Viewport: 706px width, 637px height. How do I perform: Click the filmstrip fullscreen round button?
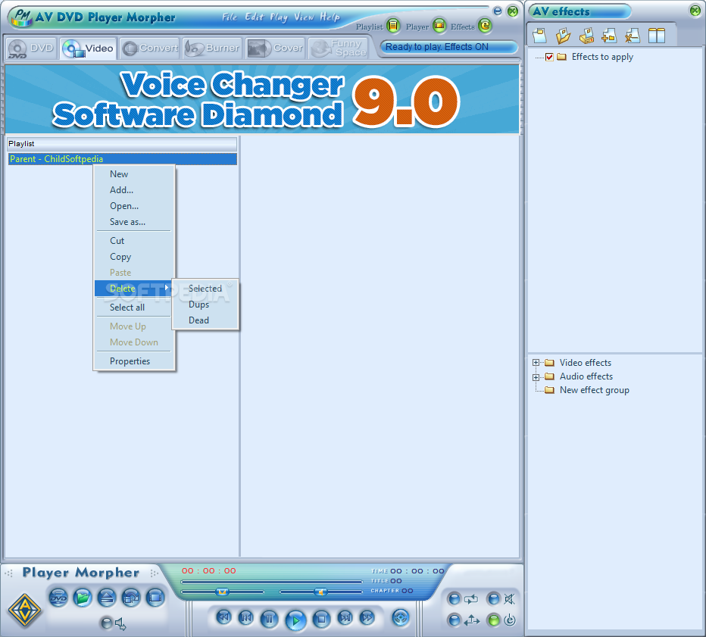(x=155, y=598)
